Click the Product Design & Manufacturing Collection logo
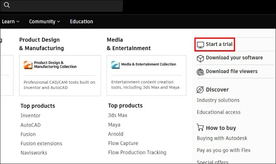The width and height of the screenshot is (276, 164). tap(28, 65)
